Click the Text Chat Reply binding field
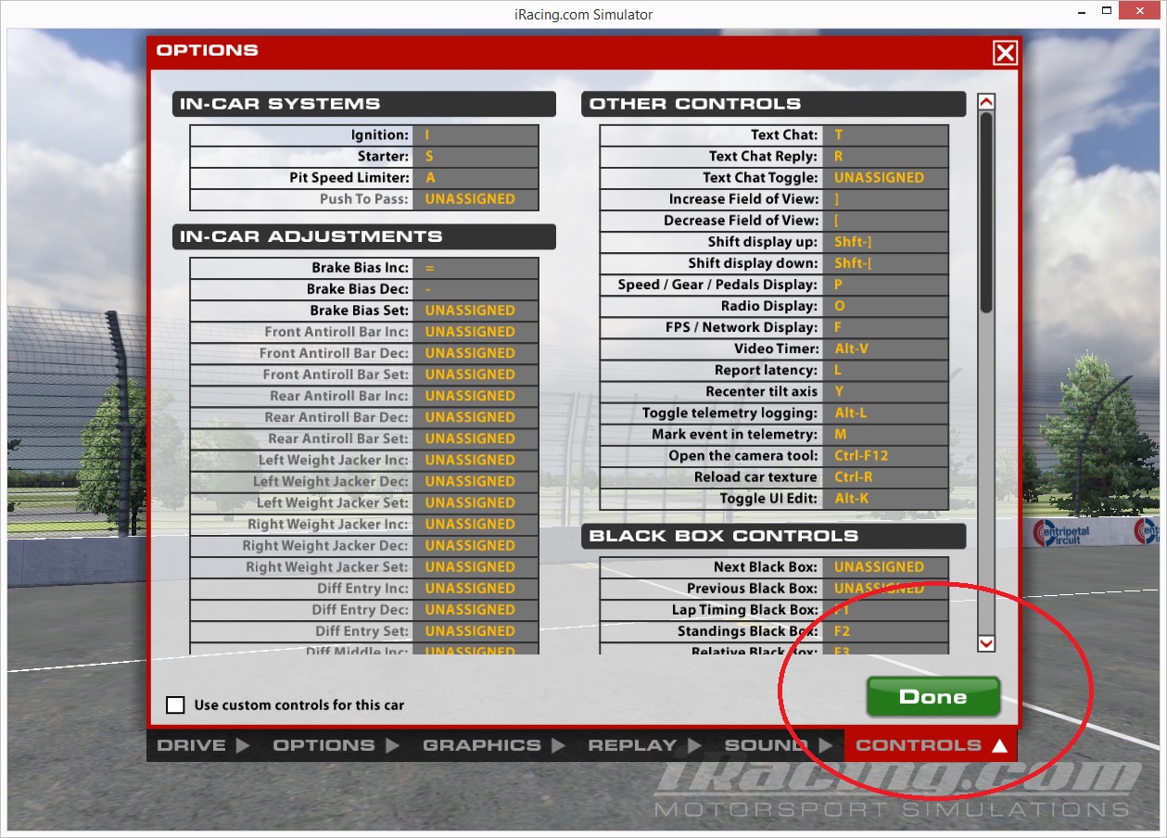This screenshot has width=1167, height=838. click(885, 157)
